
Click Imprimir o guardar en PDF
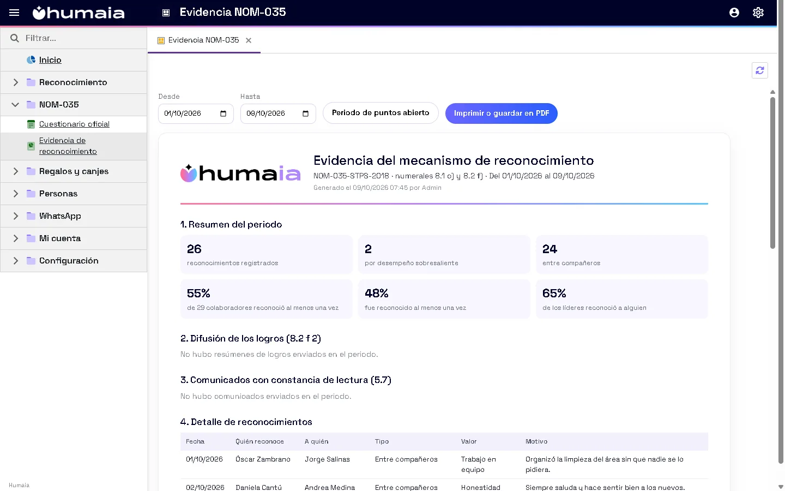tap(502, 113)
